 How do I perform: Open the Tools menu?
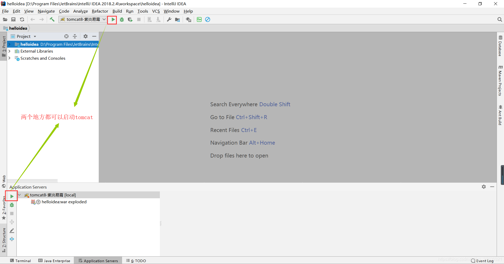[x=143, y=11]
